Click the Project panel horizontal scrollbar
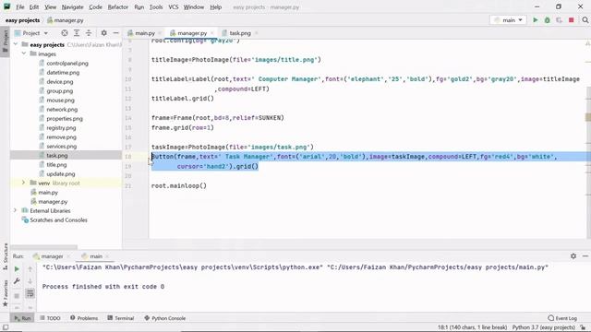The height and width of the screenshot is (332, 591). point(44,247)
